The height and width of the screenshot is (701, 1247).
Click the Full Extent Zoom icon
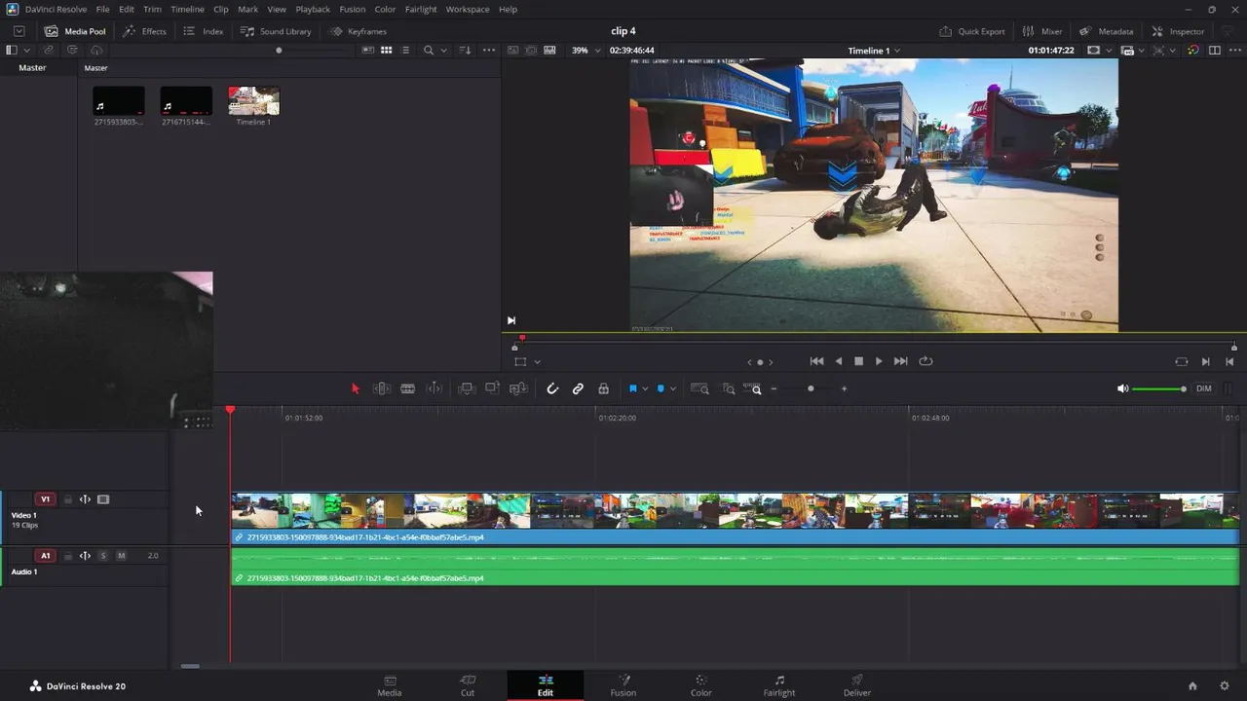coord(699,388)
